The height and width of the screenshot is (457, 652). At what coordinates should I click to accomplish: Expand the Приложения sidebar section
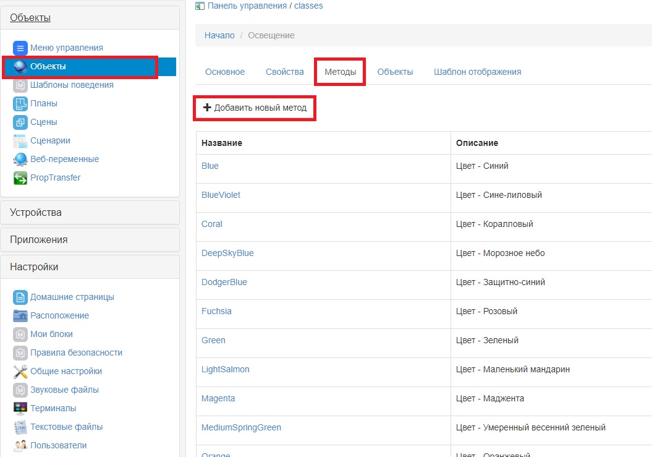pos(39,239)
